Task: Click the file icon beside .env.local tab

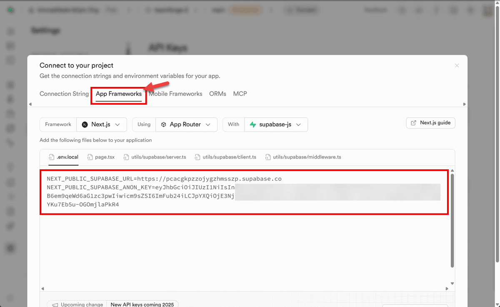Action: (x=50, y=157)
